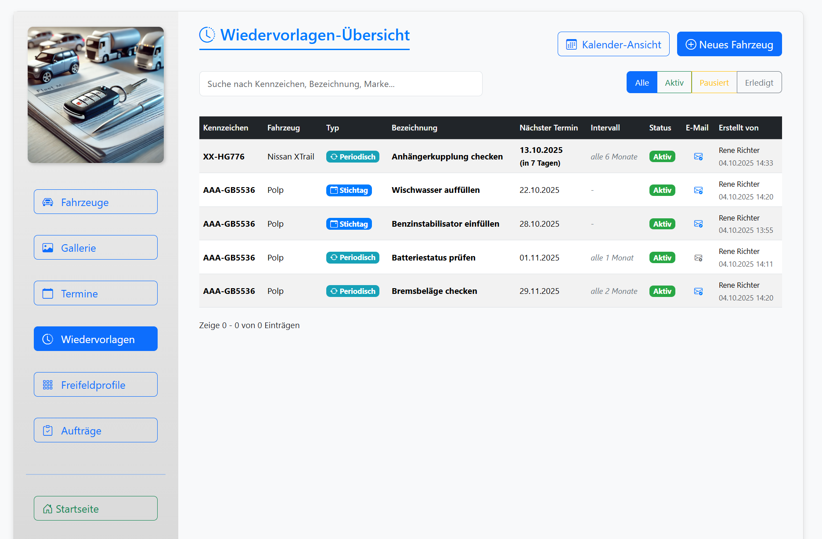Switch to Kalender-Ansicht

[613, 44]
